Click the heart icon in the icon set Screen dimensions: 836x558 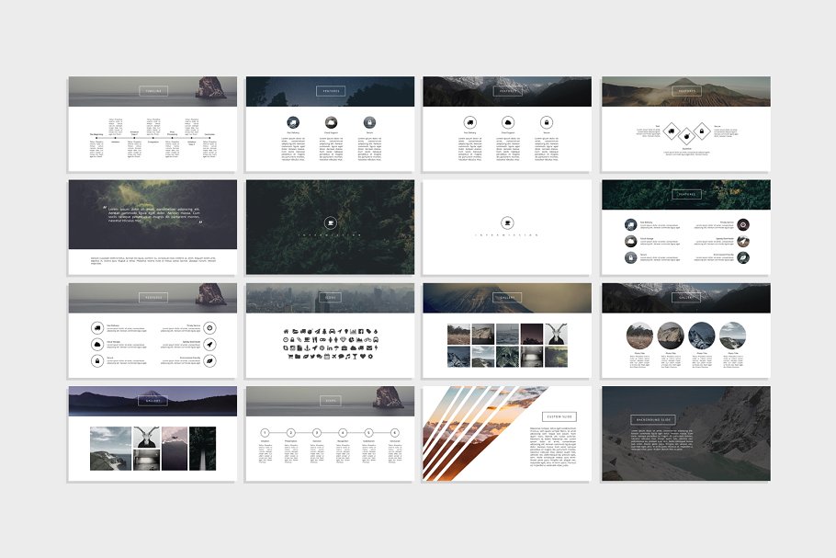coord(363,357)
